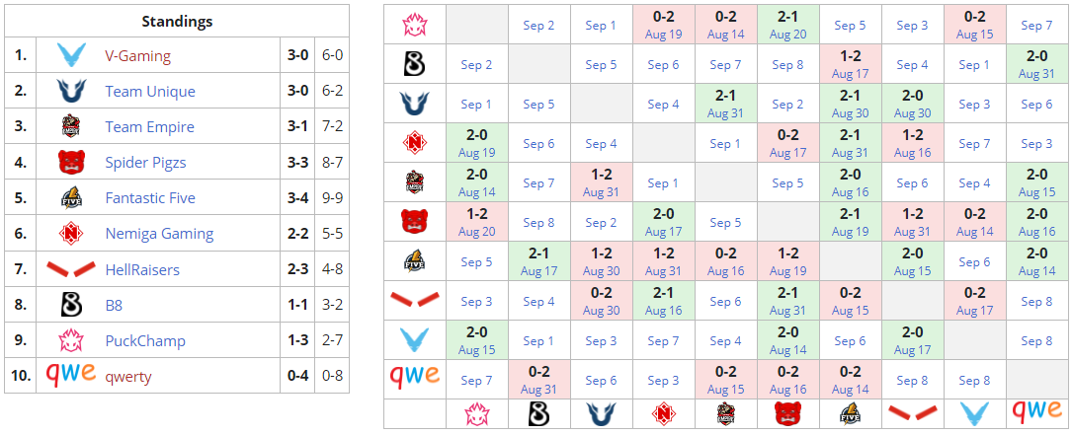This screenshot has height=435, width=1072.
Task: Click the V-Gaming logo in the Standings table
Action: click(x=70, y=55)
